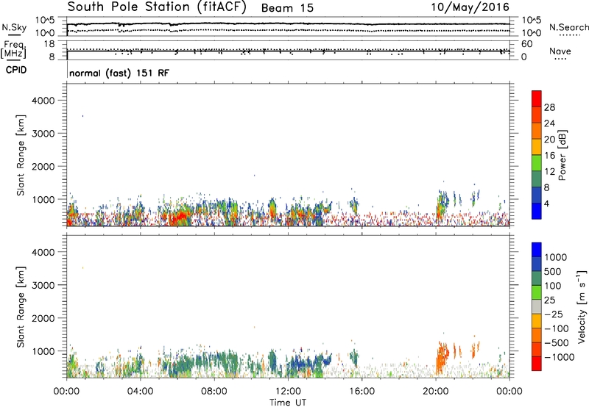Click the dark blue velocity patch after 12:00
This screenshot has height=407, width=589.
[x=300, y=364]
